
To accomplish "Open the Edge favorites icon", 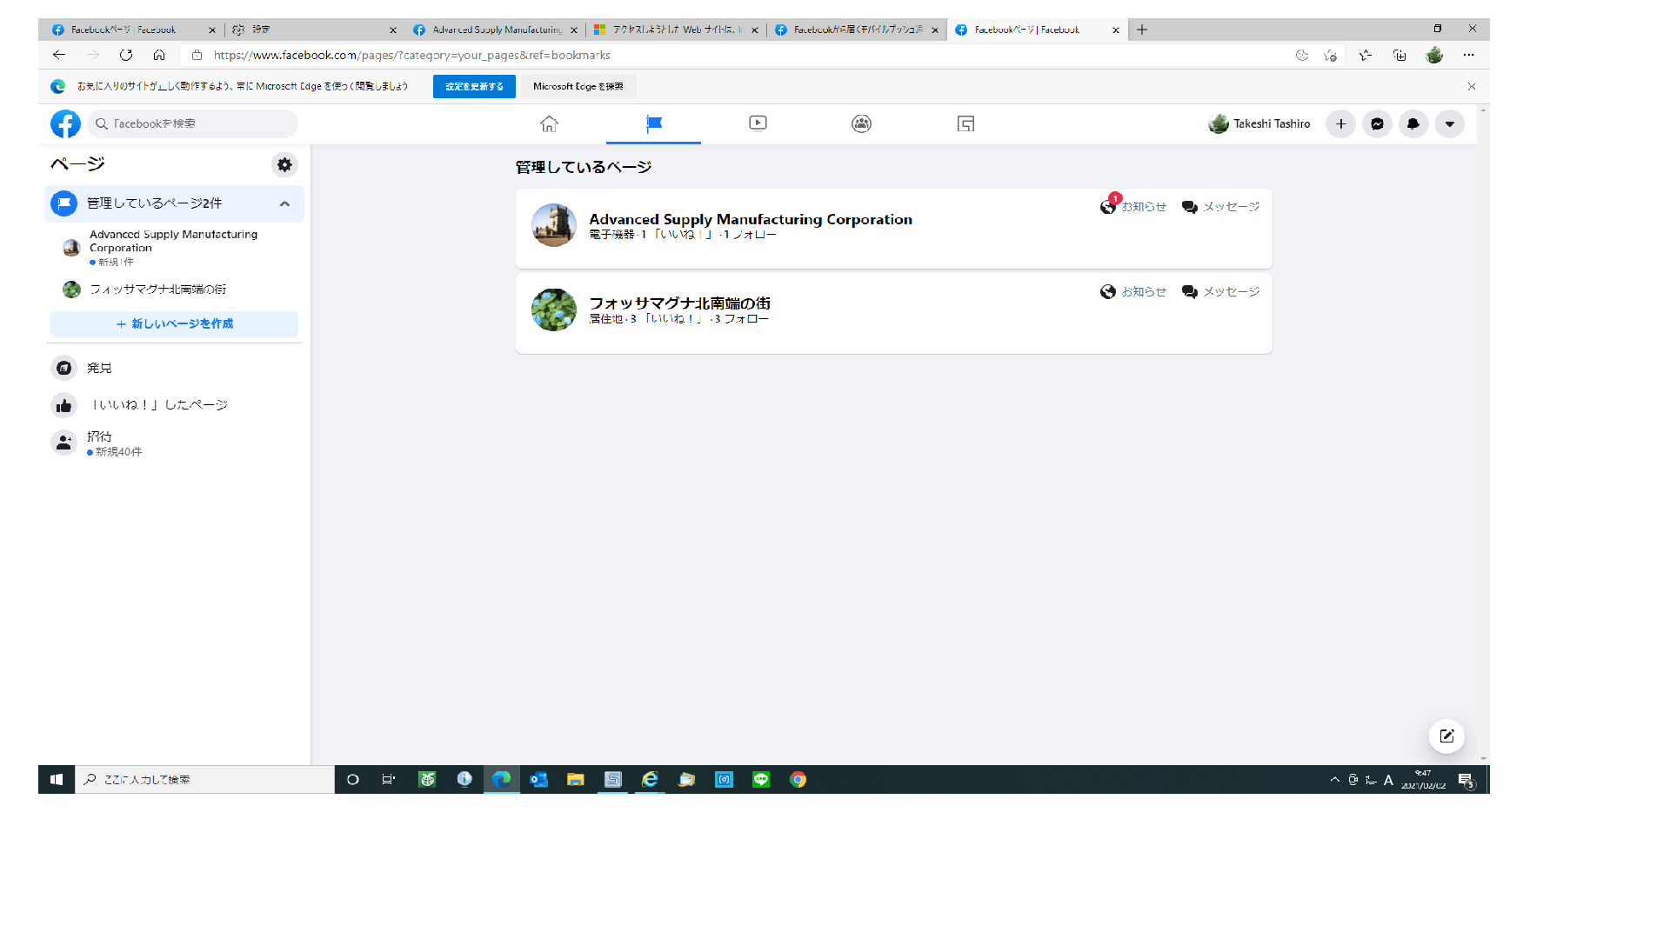I will [1365, 55].
